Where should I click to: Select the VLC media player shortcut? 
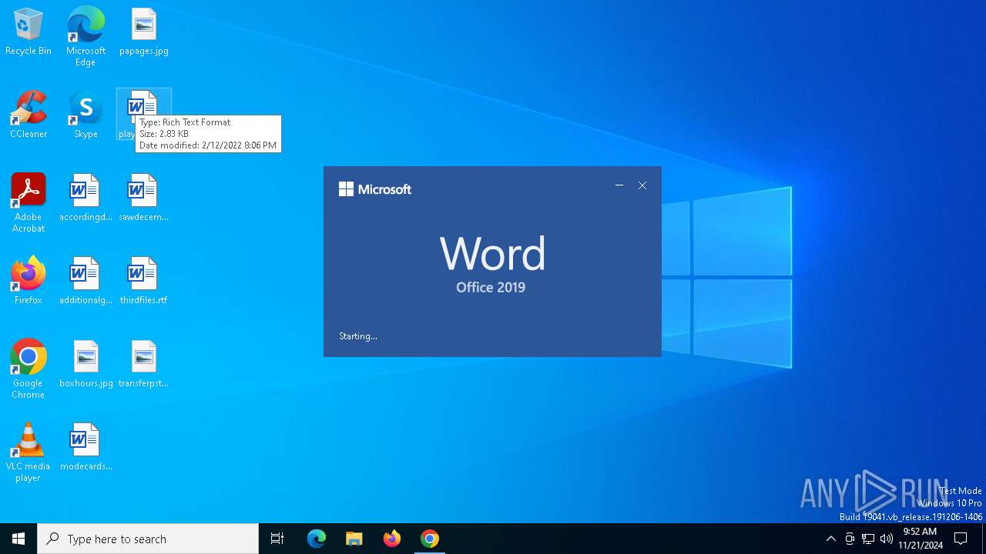(x=29, y=452)
